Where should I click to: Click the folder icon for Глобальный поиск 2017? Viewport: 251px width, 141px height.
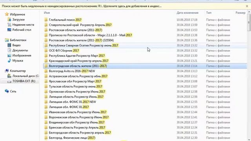click(x=46, y=20)
